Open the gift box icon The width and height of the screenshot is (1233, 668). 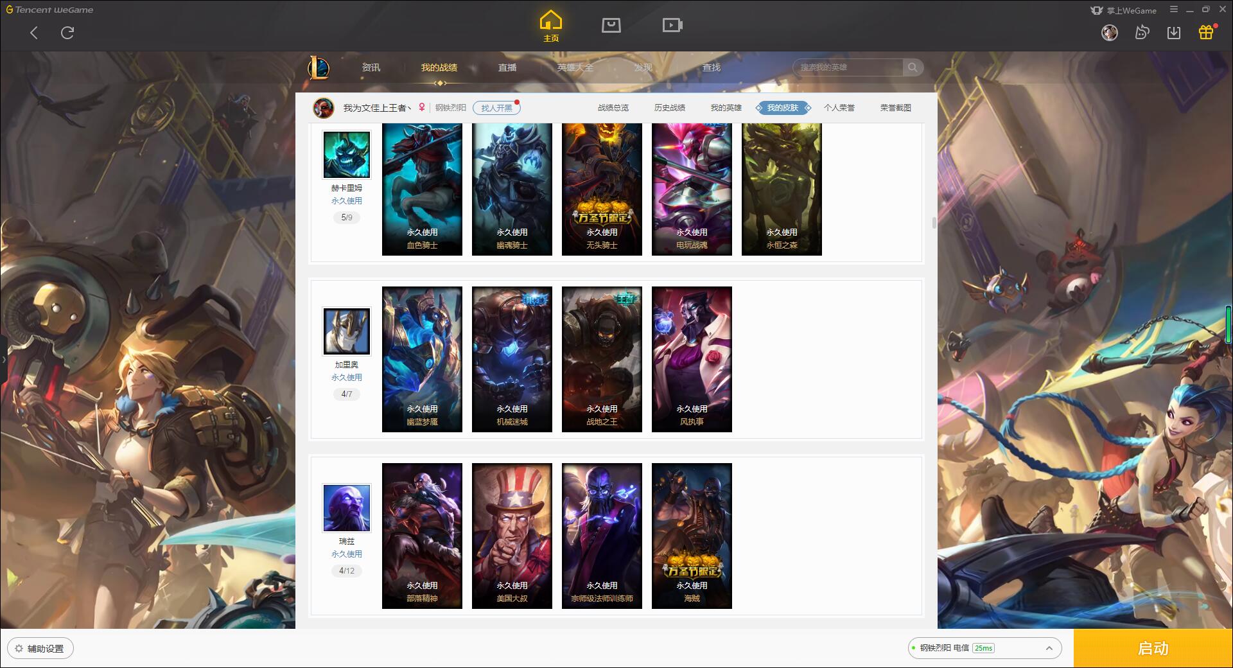[x=1206, y=32]
